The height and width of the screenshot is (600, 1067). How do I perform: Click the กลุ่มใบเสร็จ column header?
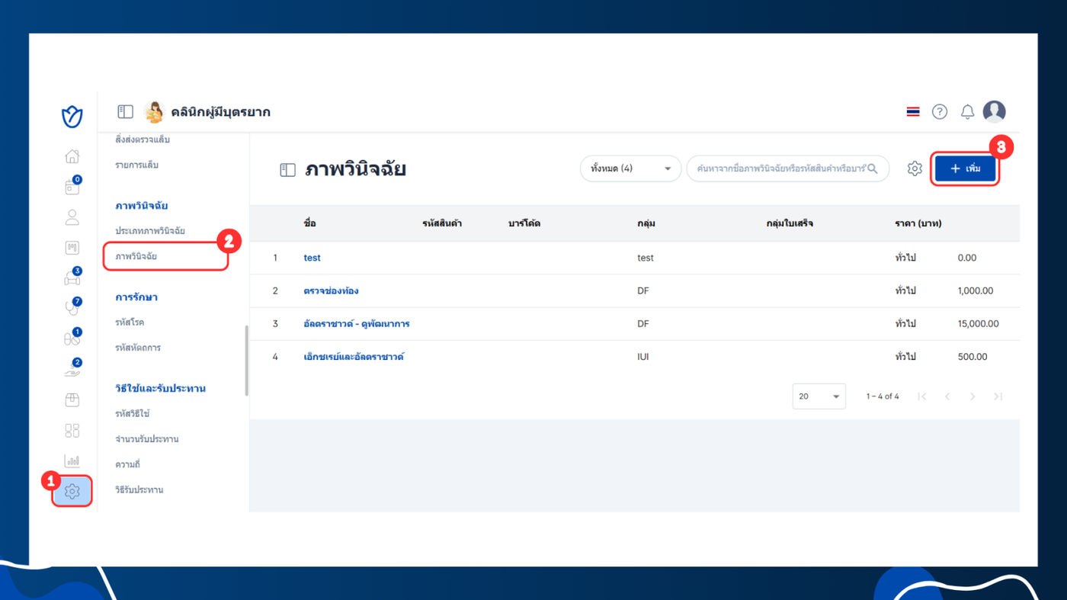click(x=790, y=223)
